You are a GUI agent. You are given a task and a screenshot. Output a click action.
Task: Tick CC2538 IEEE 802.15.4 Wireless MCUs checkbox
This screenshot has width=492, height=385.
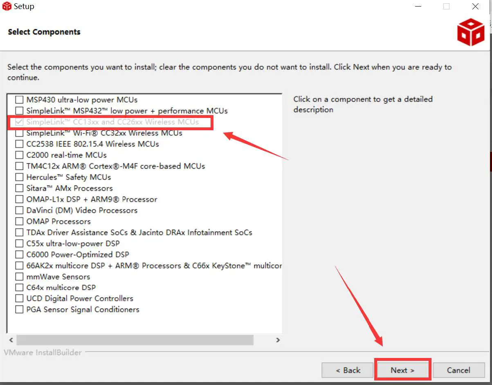pos(19,144)
